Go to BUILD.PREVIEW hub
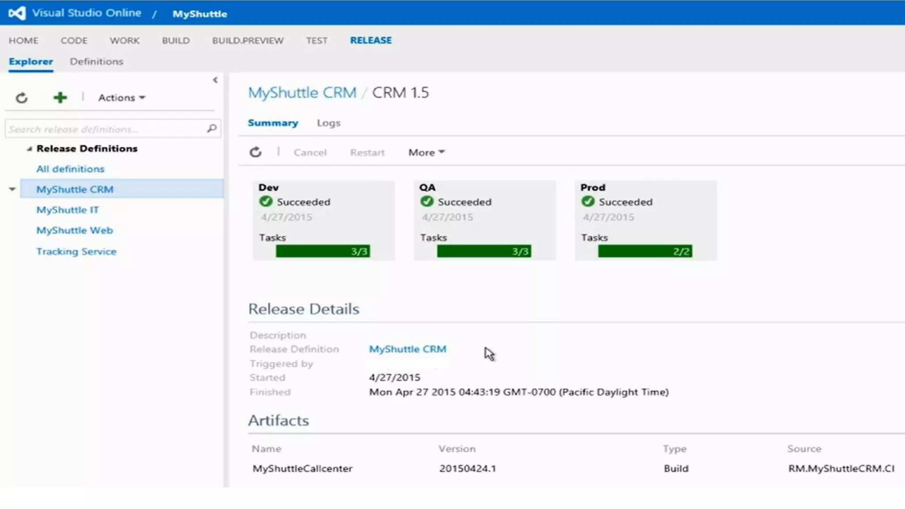 247,41
